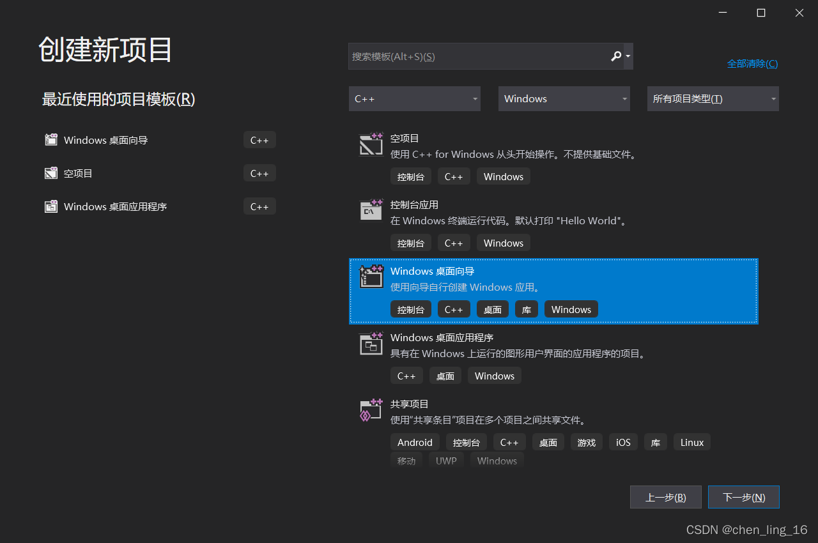
Task: Open the 所有项目类型 project type dropdown
Action: click(713, 98)
